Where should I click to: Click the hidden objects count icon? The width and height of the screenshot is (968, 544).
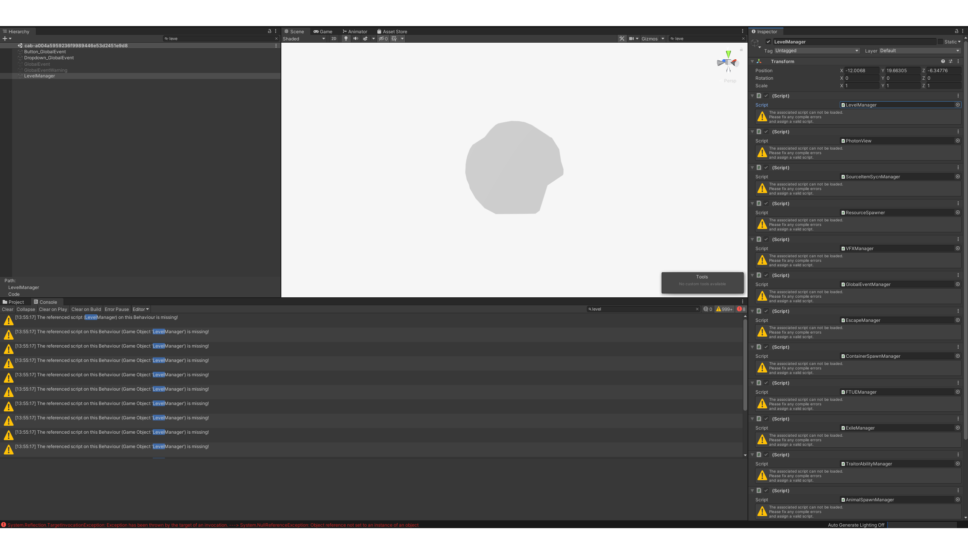(x=383, y=39)
